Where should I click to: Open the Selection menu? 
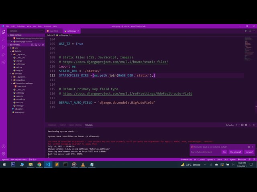point(21,26)
